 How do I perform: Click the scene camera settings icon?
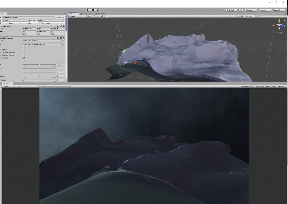[242, 16]
